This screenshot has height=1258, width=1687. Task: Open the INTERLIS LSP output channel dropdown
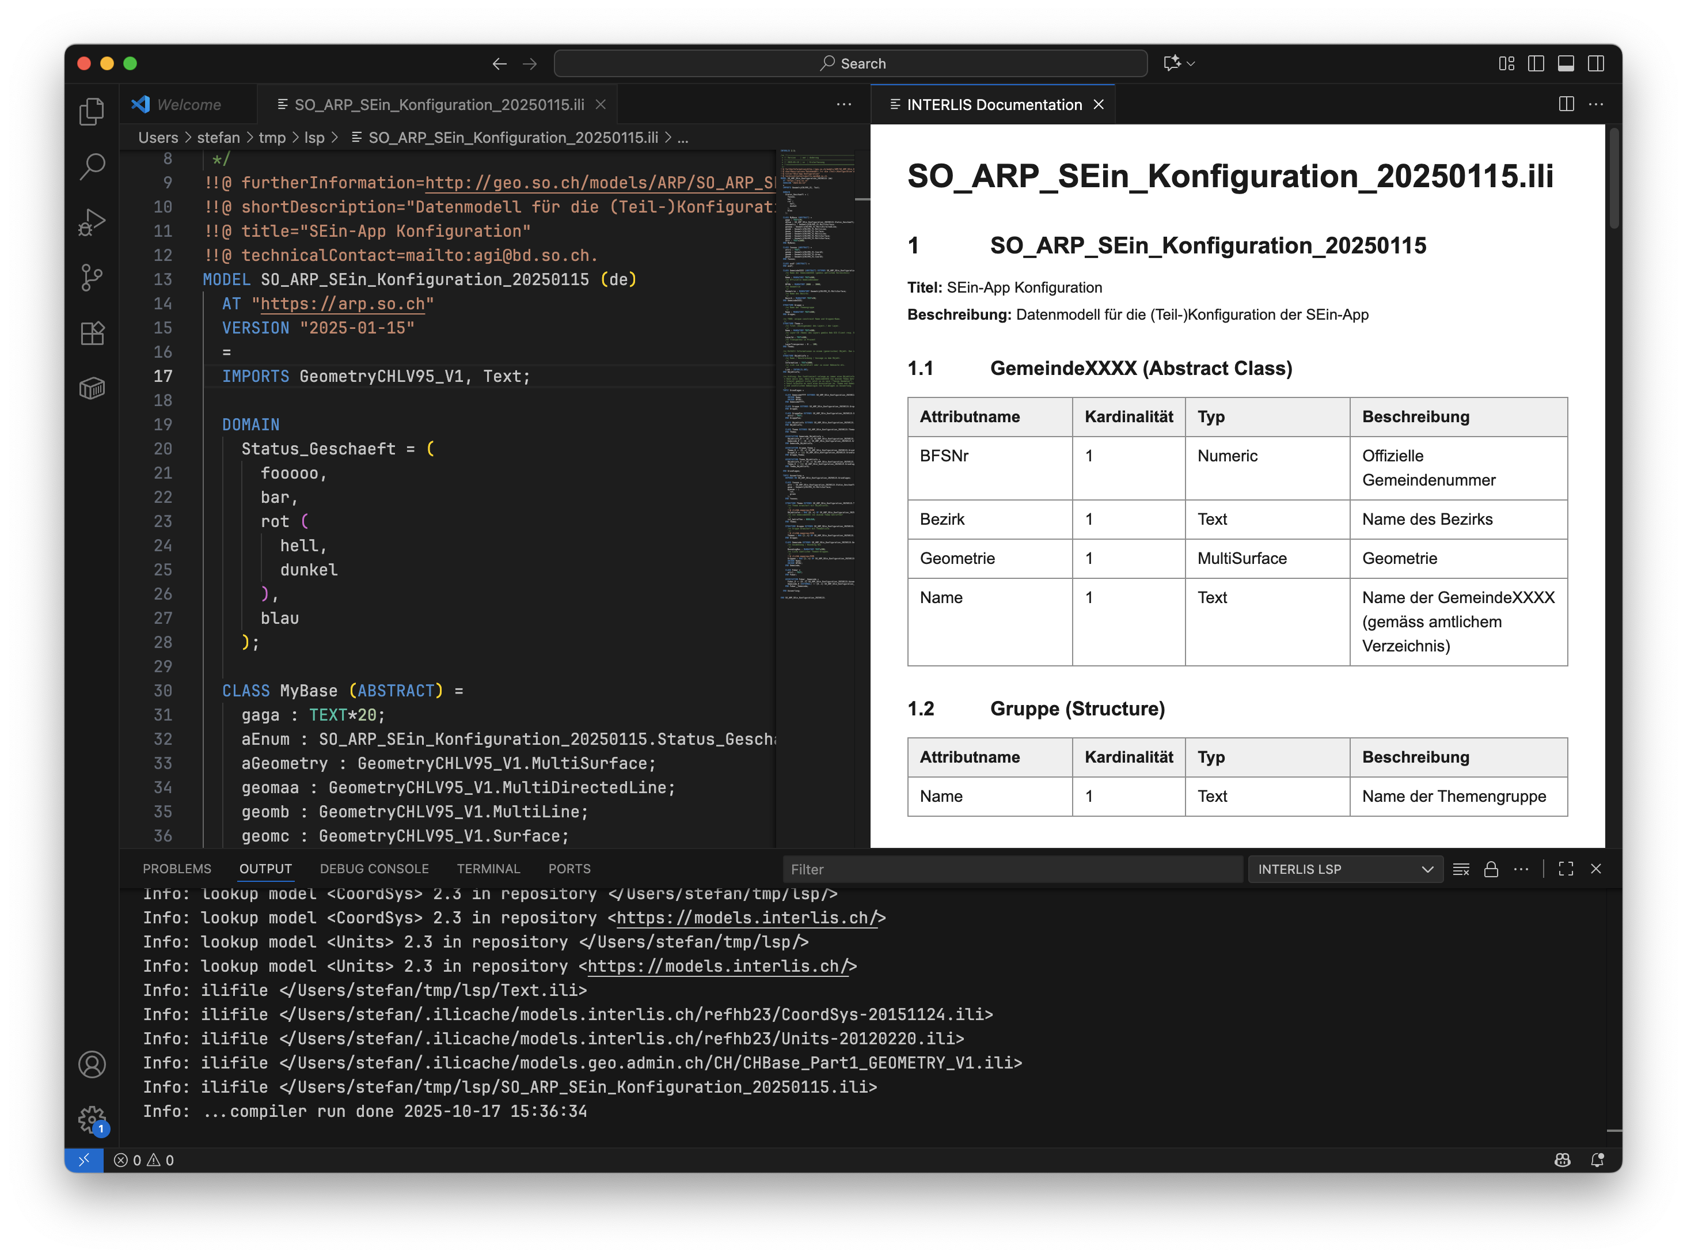(x=1344, y=869)
